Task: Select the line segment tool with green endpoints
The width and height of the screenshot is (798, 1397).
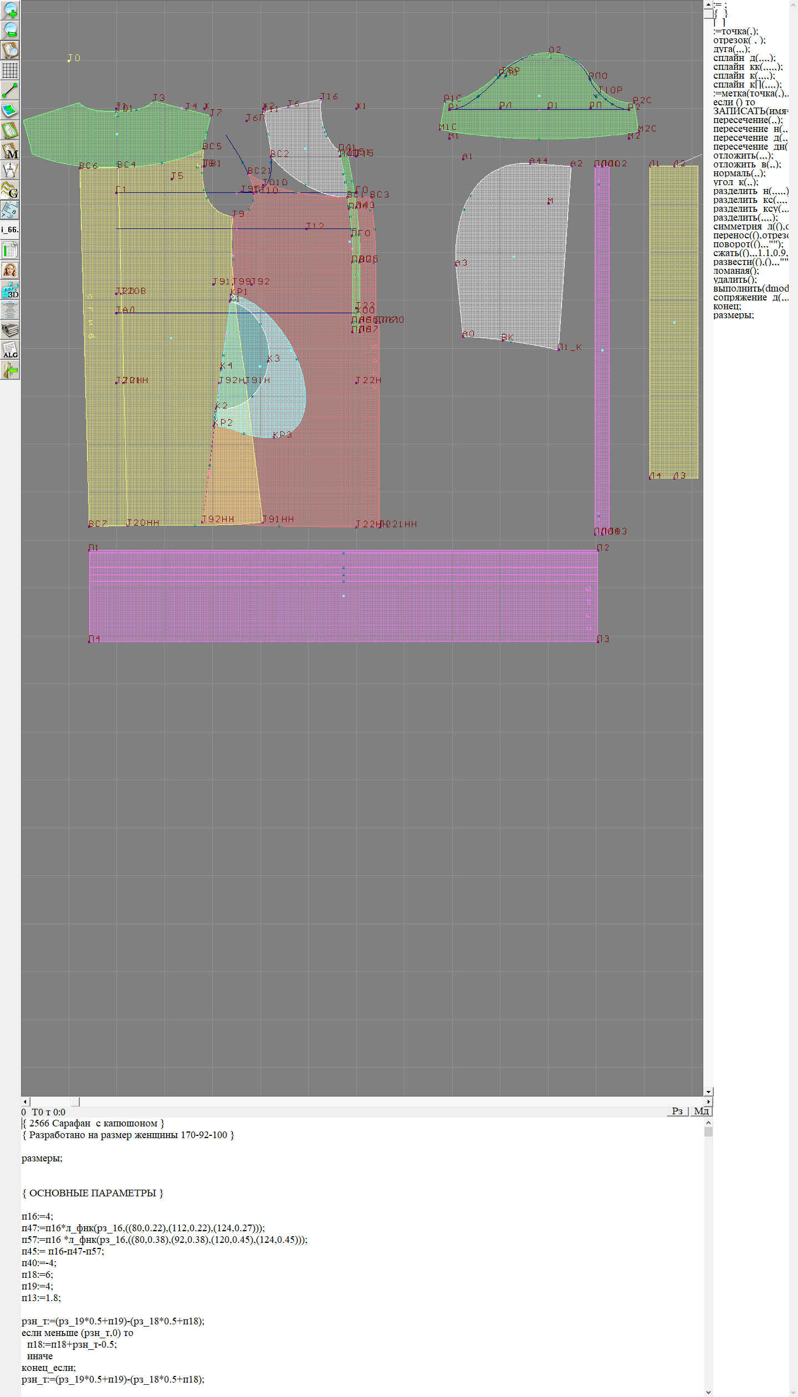Action: pos(10,90)
